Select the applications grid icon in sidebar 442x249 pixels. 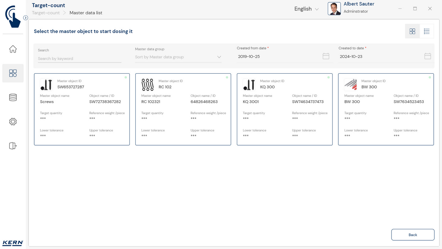pyautogui.click(x=13, y=73)
